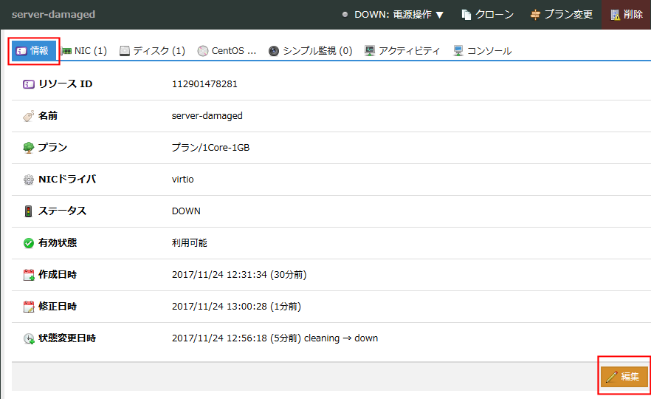Click the クローン clone button

pyautogui.click(x=487, y=15)
